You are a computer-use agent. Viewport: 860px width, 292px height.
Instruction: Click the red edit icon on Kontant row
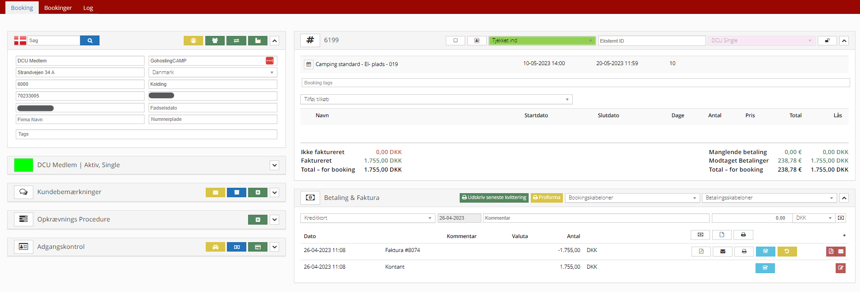click(x=840, y=268)
